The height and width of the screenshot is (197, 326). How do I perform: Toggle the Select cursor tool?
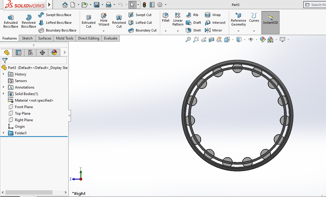pos(132,5)
